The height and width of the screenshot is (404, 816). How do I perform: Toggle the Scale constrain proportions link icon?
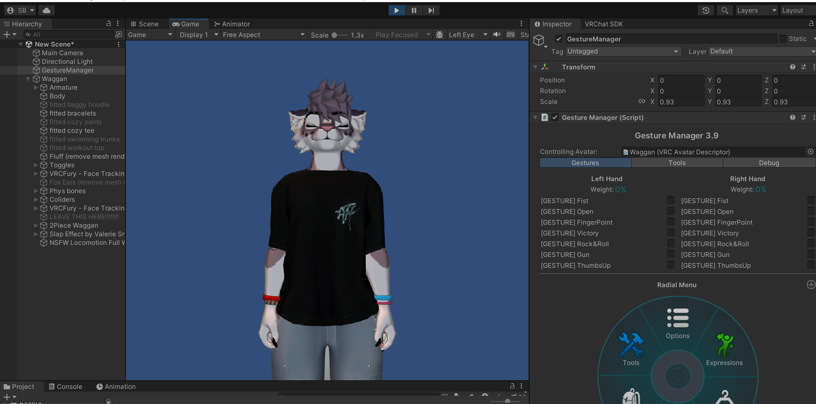[x=642, y=101]
